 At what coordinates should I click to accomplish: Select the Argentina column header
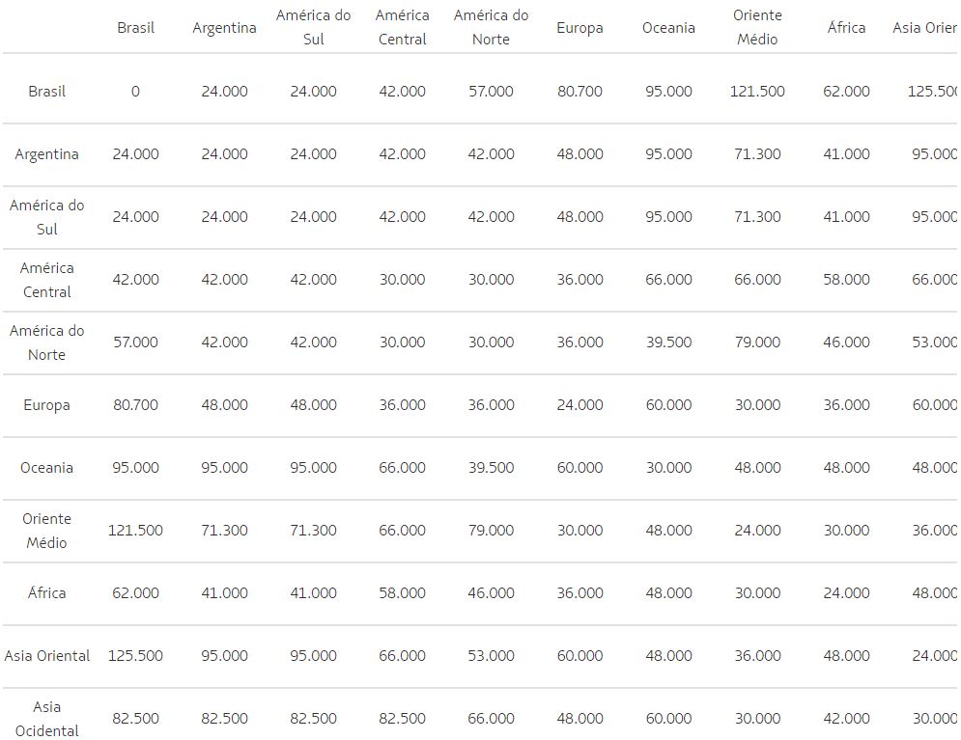pos(224,28)
